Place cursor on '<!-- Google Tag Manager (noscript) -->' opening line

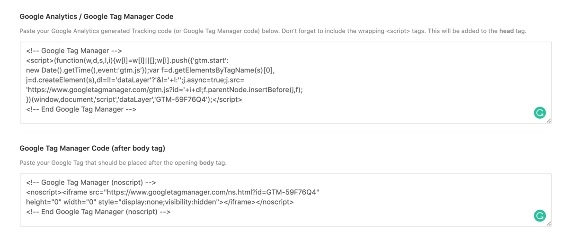[91, 182]
